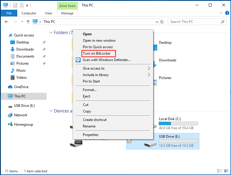The width and height of the screenshot is (231, 175).
Task: Open the File menu button
Action: tap(9, 13)
